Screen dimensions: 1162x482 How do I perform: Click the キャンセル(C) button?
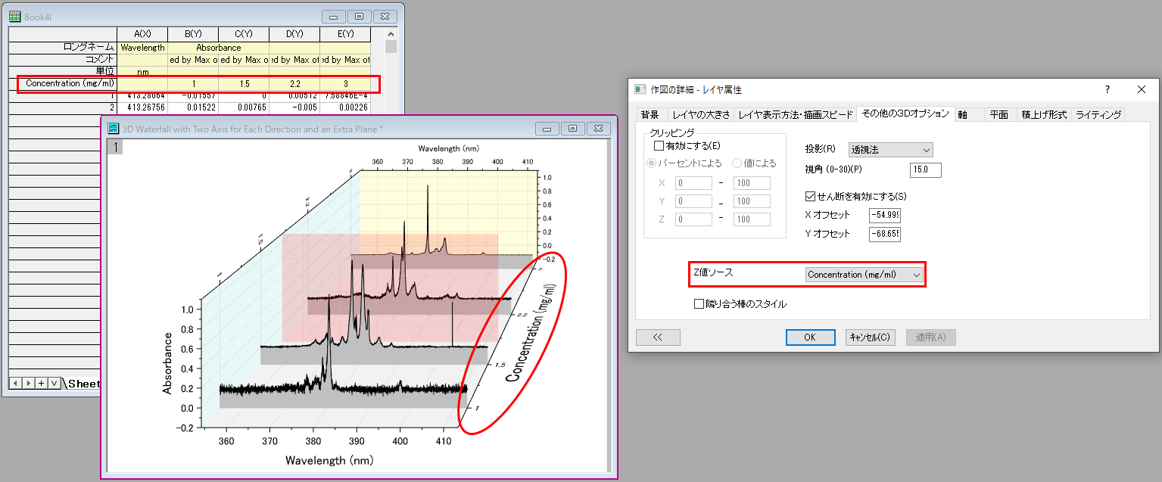(x=869, y=337)
